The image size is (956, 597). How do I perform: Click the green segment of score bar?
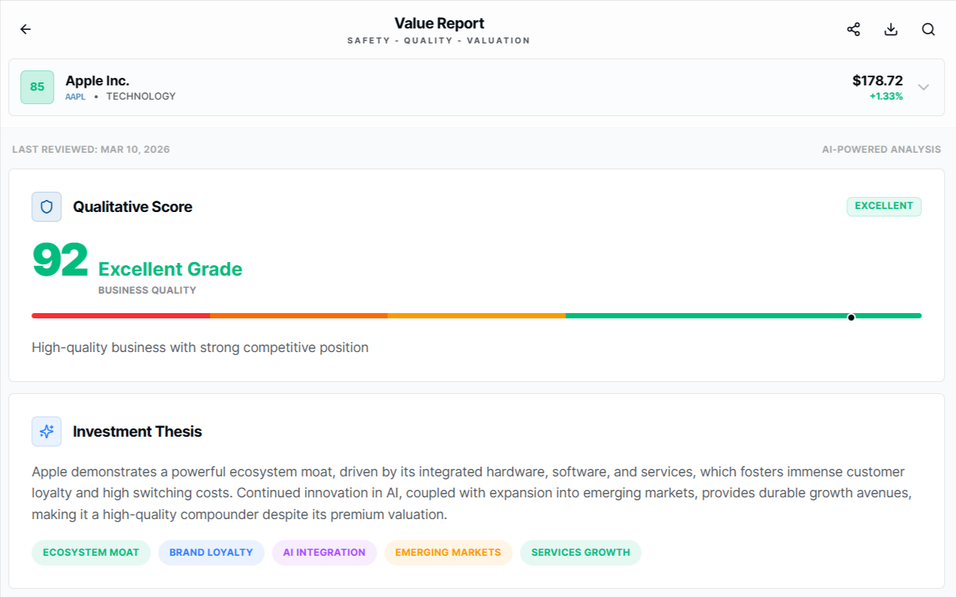743,316
